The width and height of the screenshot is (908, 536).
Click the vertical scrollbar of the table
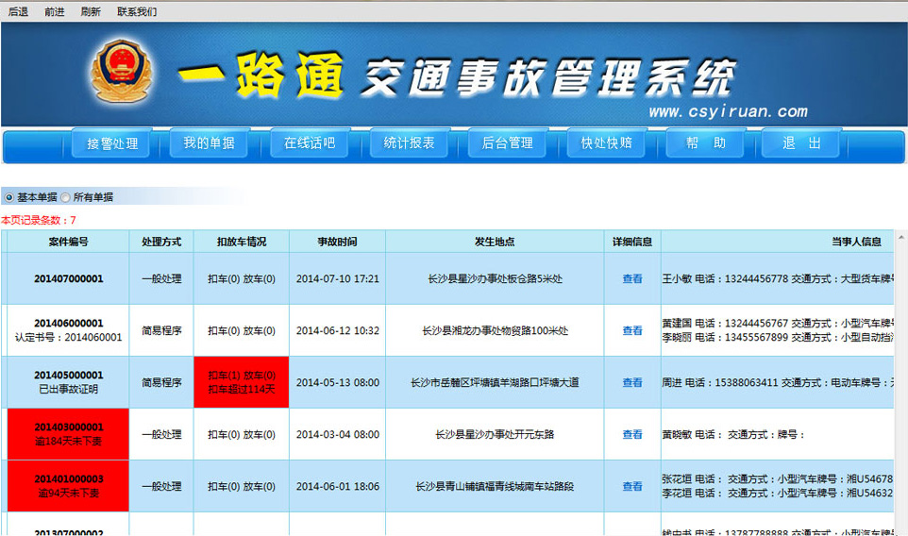(901, 377)
